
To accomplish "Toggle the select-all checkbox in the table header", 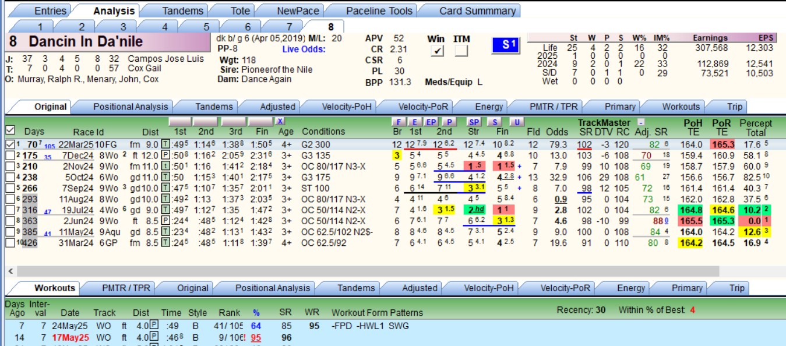I will point(9,130).
